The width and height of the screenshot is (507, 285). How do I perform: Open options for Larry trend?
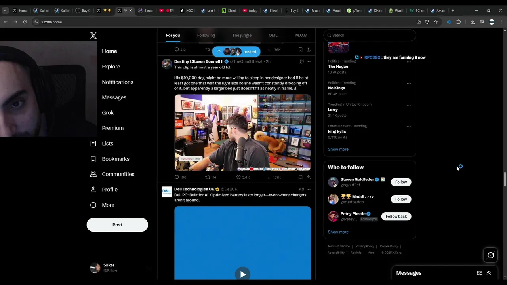pyautogui.click(x=409, y=105)
